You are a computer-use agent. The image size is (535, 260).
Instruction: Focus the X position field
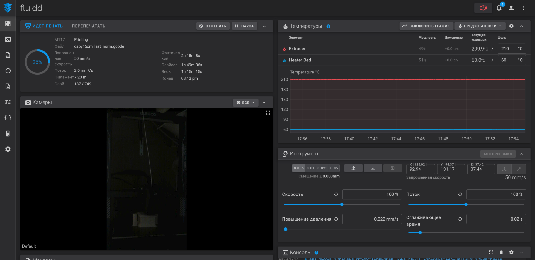click(x=420, y=169)
